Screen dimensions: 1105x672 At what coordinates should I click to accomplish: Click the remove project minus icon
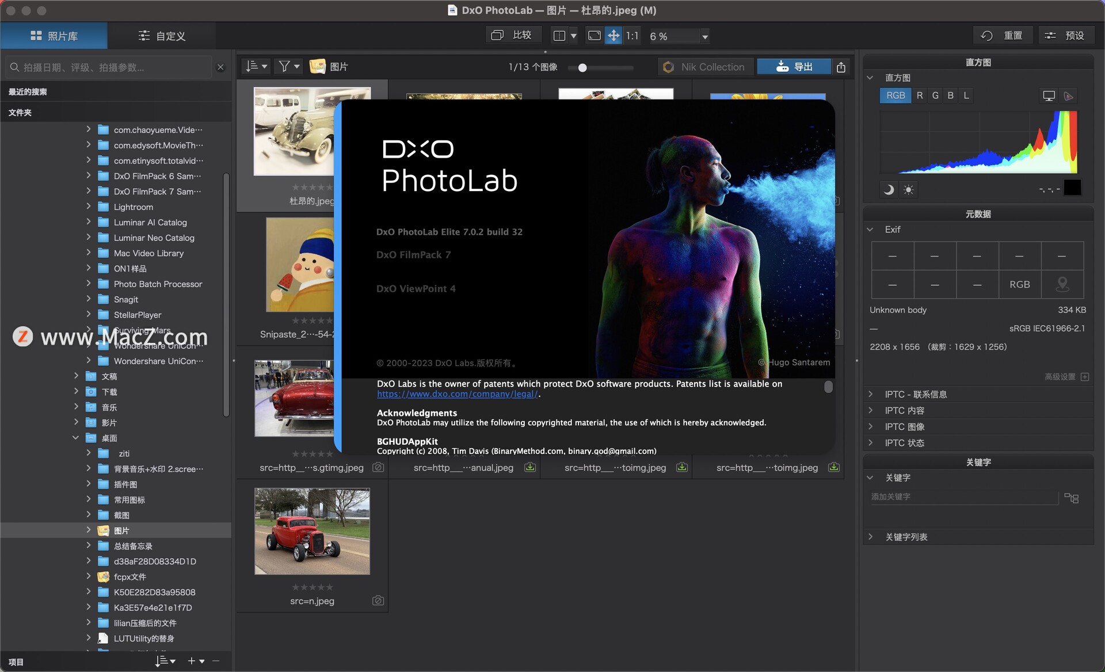(216, 661)
